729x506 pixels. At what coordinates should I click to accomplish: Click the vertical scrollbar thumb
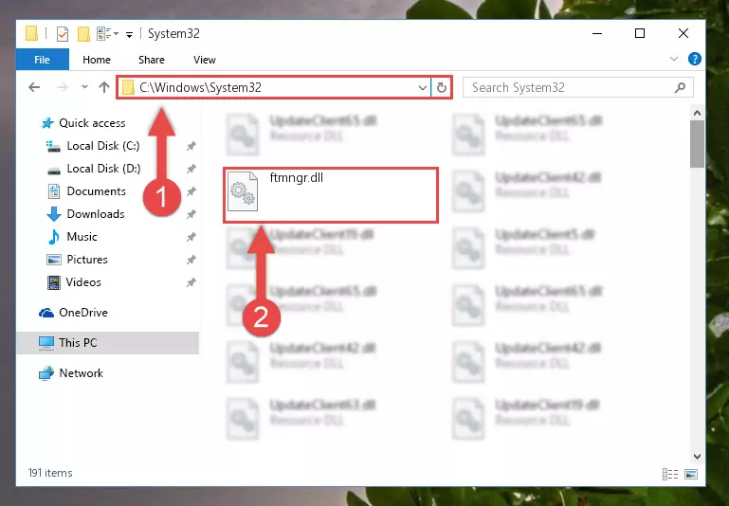pos(697,144)
